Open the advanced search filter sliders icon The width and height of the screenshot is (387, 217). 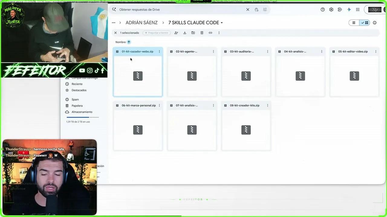(265, 10)
